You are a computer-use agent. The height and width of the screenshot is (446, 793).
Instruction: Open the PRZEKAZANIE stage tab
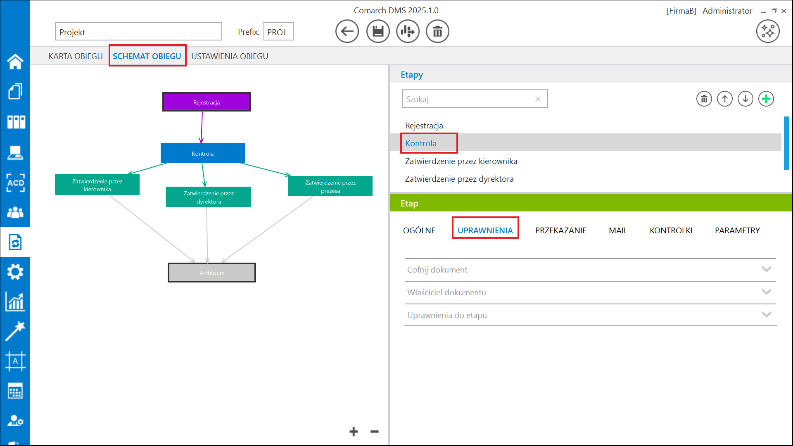point(561,230)
